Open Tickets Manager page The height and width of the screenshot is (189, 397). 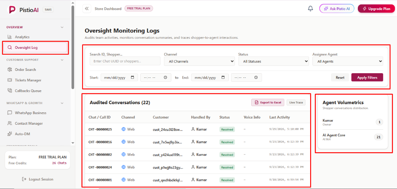35,80
